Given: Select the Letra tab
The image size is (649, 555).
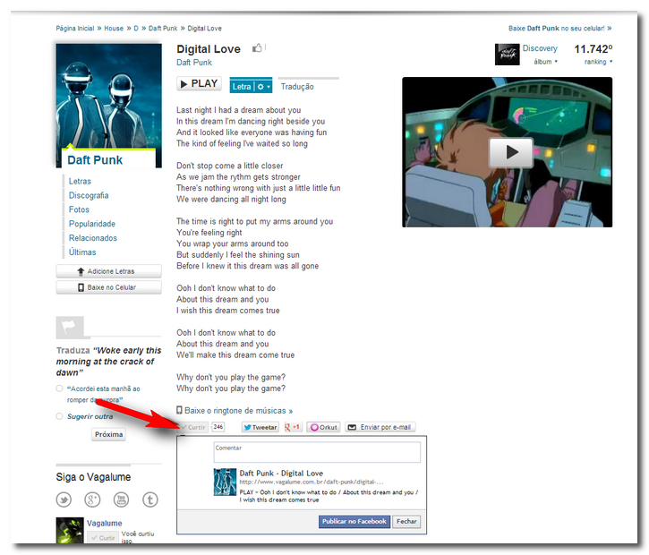Looking at the screenshot, I should pyautogui.click(x=242, y=87).
